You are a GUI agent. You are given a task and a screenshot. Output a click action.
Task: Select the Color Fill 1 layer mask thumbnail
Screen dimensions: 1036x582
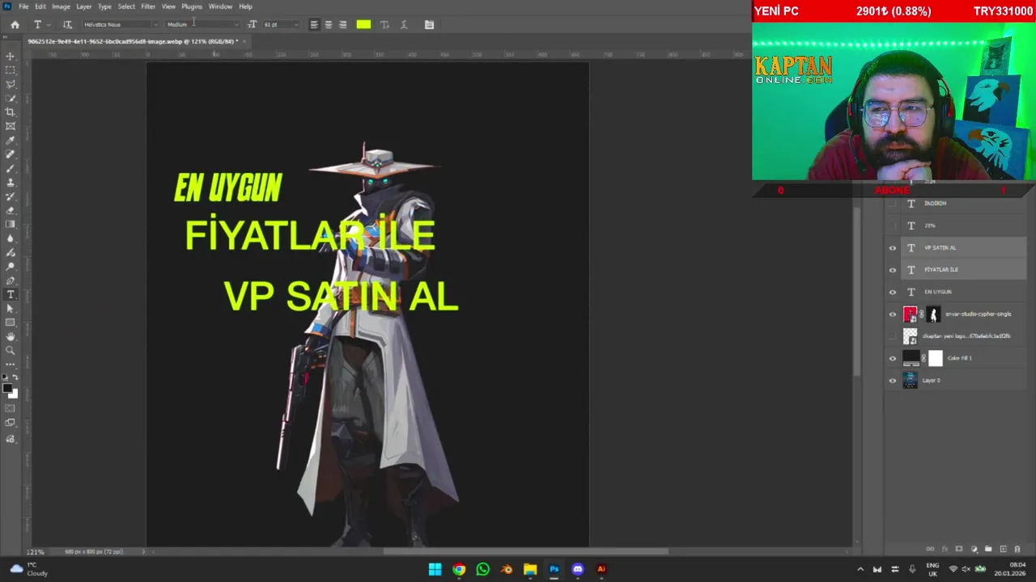click(x=936, y=358)
